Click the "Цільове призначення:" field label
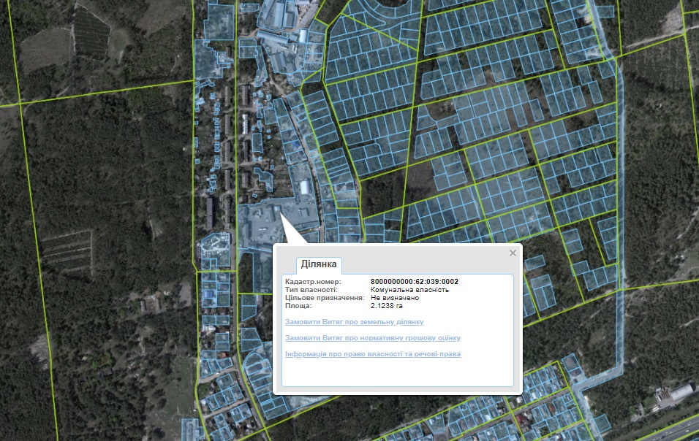Screen dimensions: 699x441 pos(325,298)
